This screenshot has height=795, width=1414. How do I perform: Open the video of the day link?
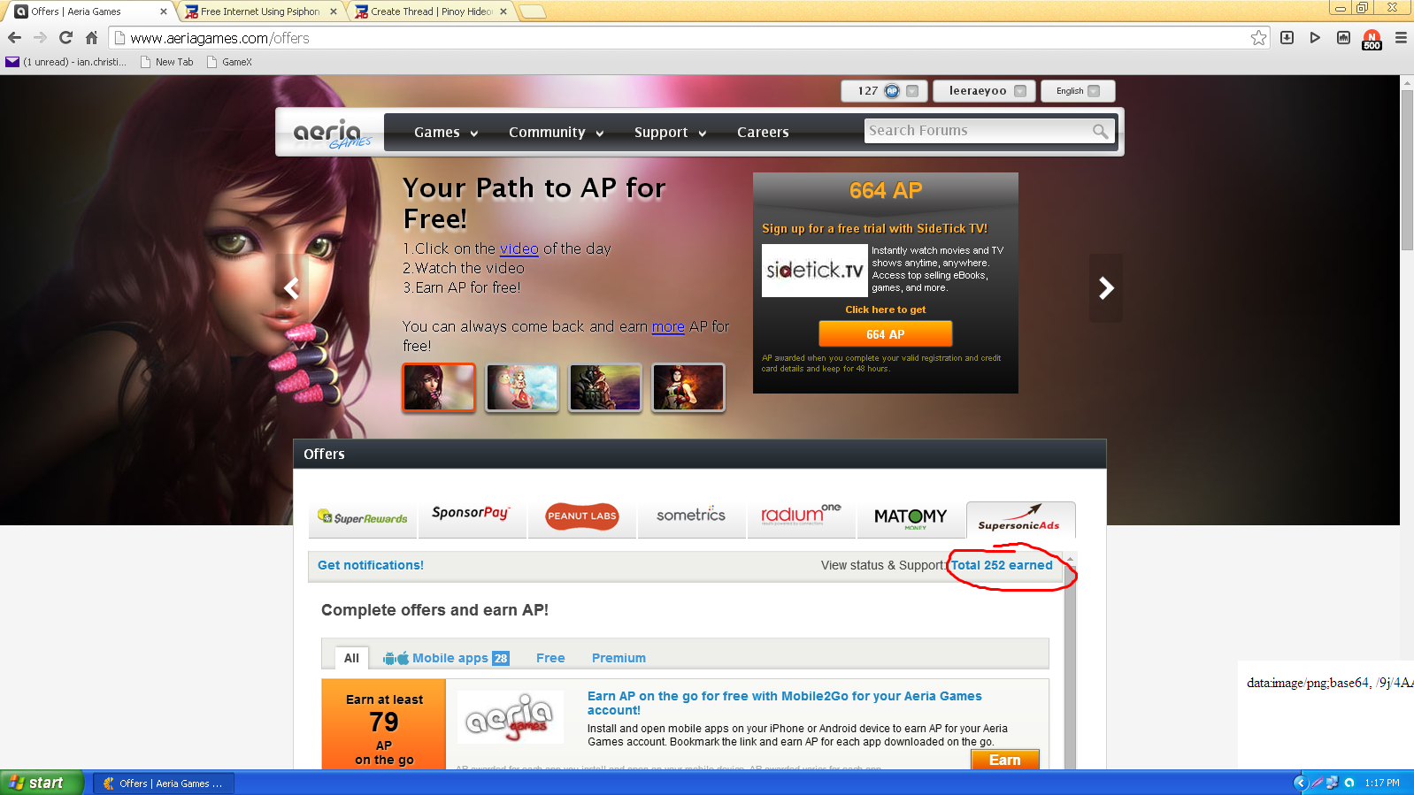point(519,249)
